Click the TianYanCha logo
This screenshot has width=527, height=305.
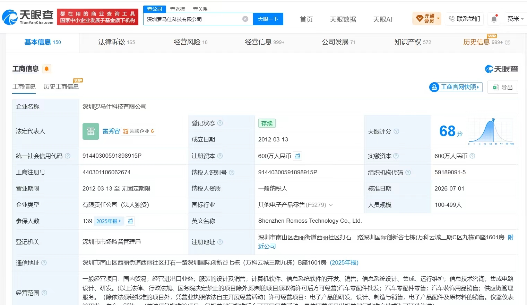tap(28, 17)
